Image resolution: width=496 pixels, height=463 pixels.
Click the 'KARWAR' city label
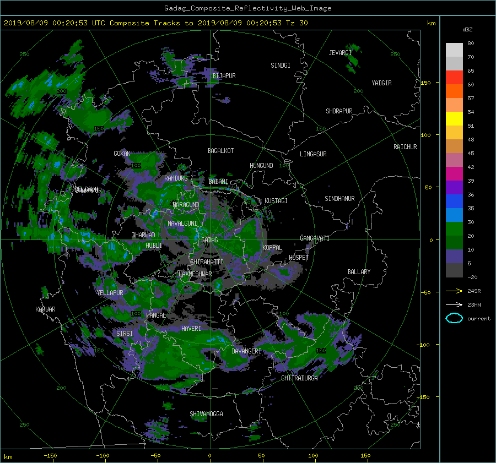point(45,309)
